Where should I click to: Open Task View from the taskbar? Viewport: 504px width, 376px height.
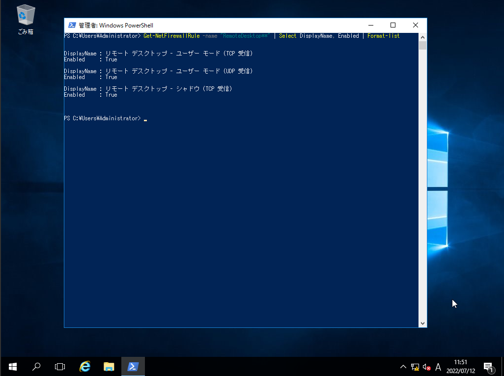click(60, 366)
